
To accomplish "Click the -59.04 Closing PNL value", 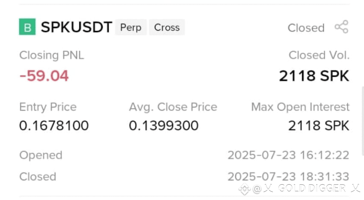I will click(44, 76).
